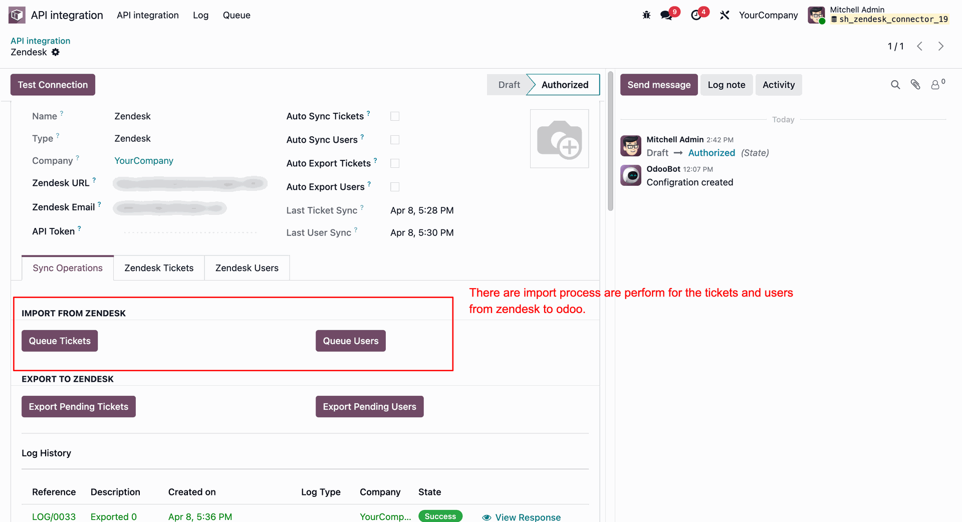Enable the Auto Export Users checkbox
962x522 pixels.
(395, 187)
